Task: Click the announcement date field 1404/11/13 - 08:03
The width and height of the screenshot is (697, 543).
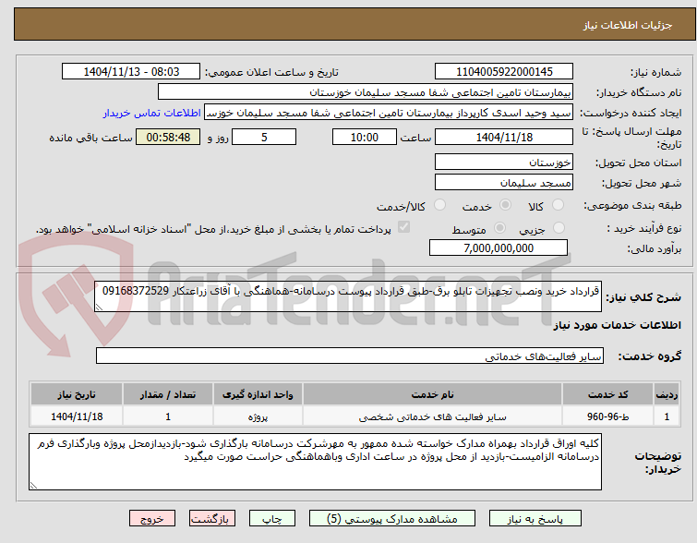Action: [x=131, y=72]
